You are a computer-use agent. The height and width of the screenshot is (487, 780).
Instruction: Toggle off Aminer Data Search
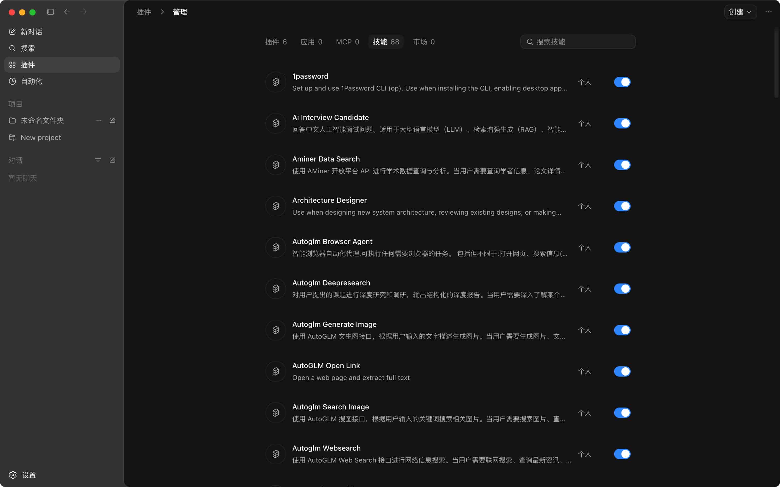[x=622, y=165]
